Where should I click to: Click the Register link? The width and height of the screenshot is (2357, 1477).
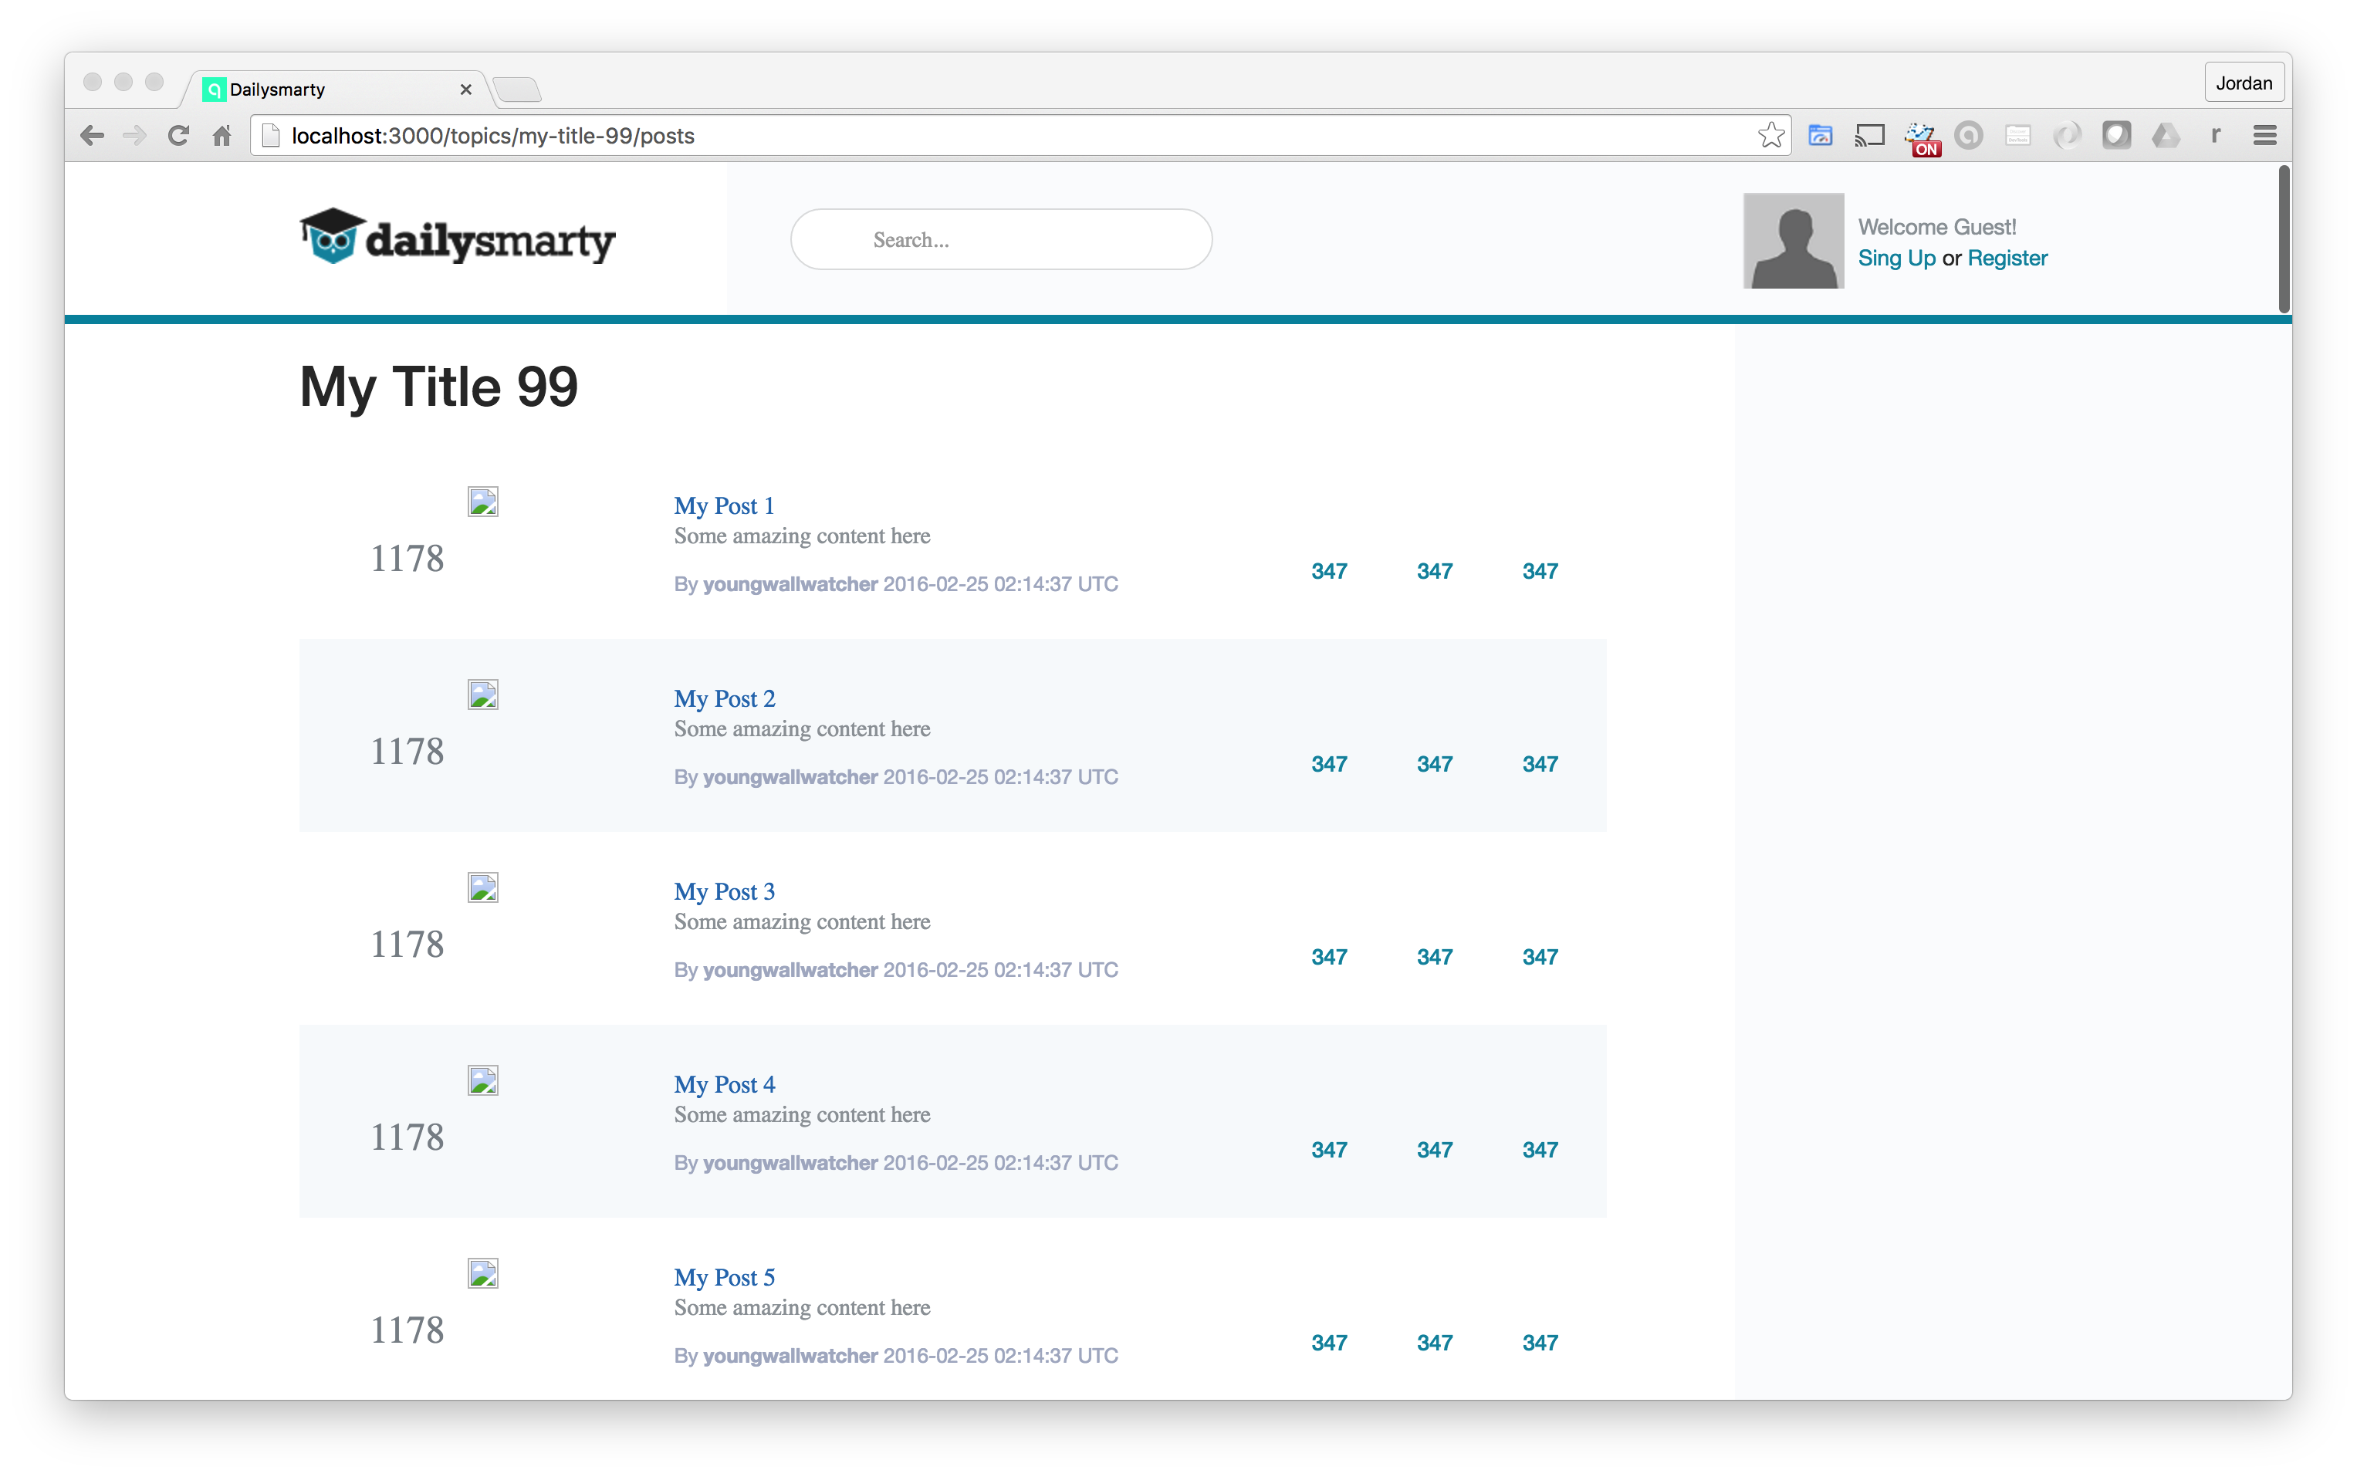point(2007,258)
